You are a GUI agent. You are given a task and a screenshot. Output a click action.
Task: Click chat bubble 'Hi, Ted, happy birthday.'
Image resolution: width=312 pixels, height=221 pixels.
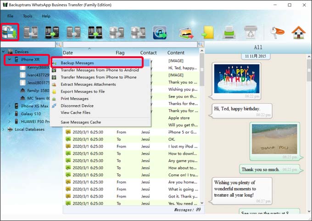pos(241,111)
